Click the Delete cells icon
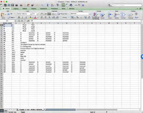 [x=116, y=15]
